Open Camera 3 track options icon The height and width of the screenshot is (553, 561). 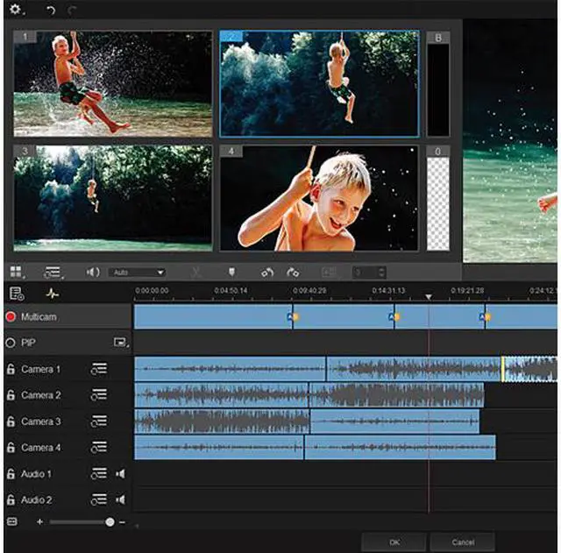(99, 421)
